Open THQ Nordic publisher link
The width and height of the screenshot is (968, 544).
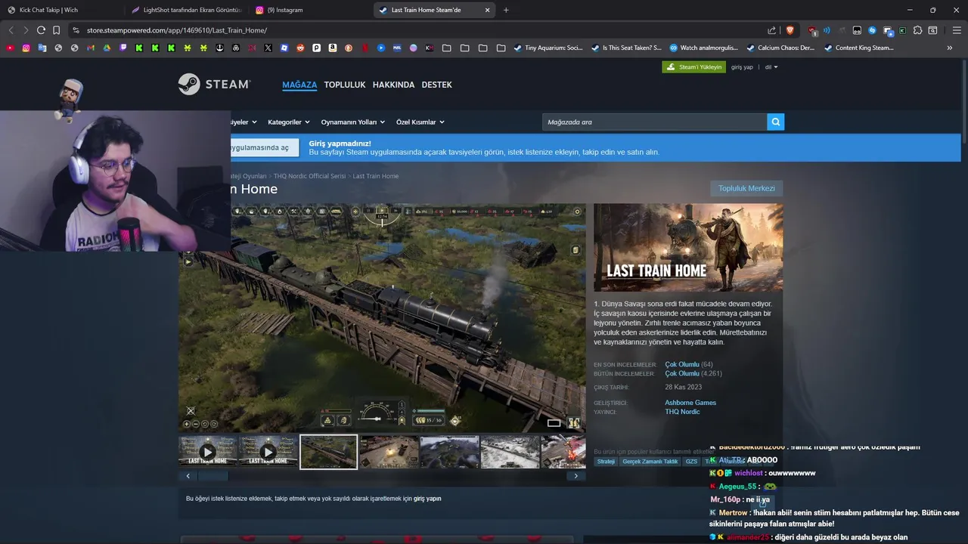tap(682, 412)
